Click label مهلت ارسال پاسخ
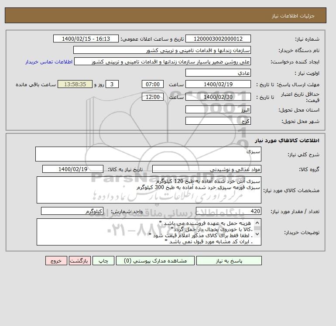The height and width of the screenshot is (326, 336). point(298,84)
